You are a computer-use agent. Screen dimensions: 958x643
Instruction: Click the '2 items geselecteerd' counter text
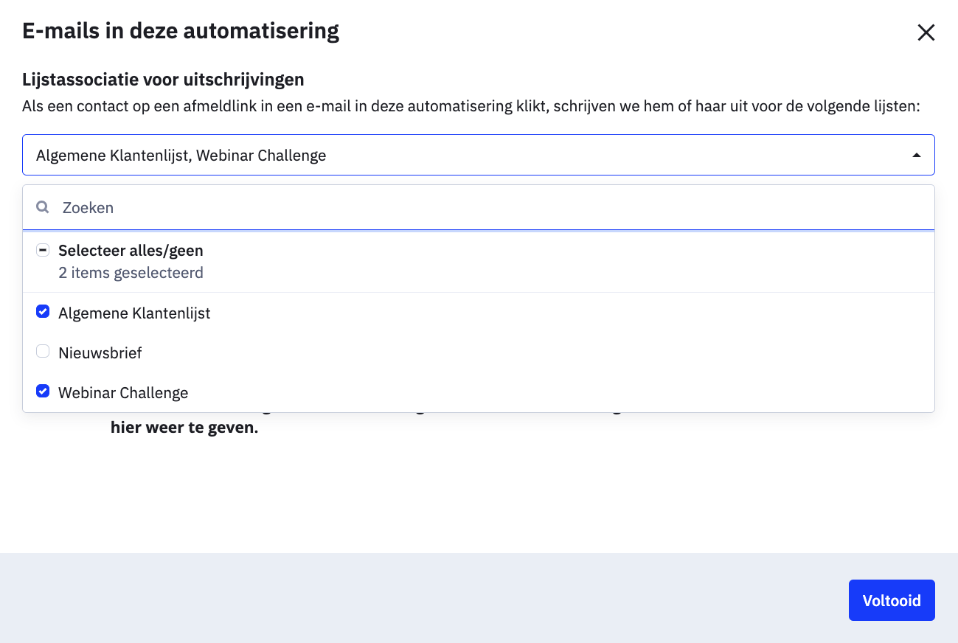[x=131, y=273]
